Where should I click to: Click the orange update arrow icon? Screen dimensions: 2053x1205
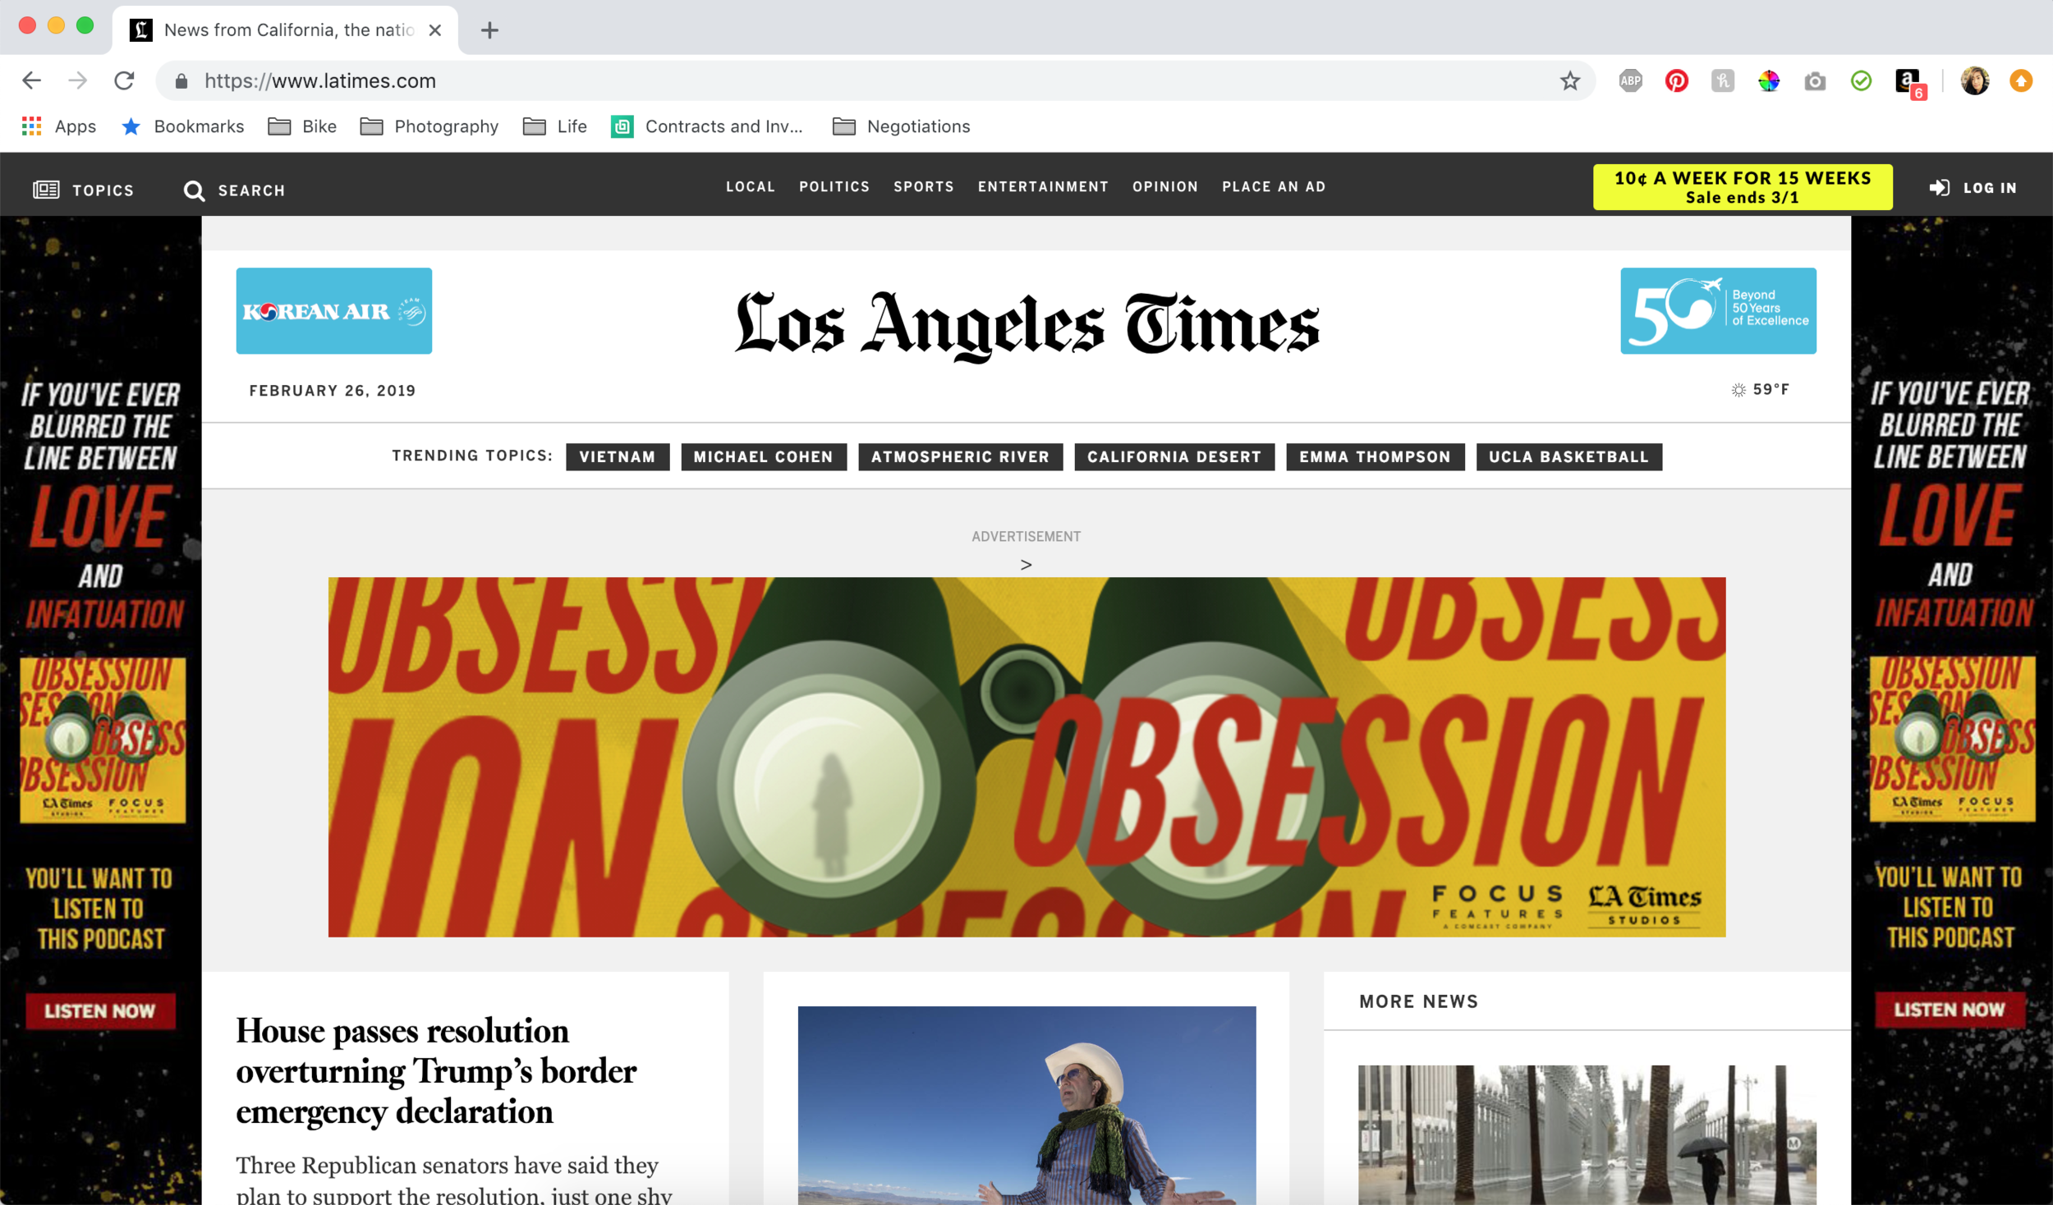point(2021,80)
